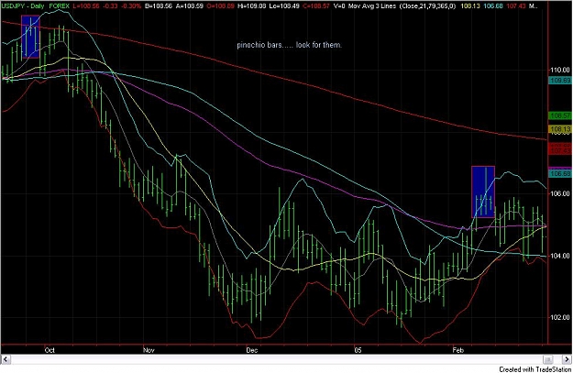Click the green 108.57 price axis marker
This screenshot has height=373, width=573.
(x=560, y=115)
